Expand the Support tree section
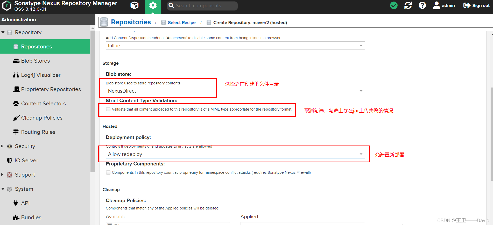The width and height of the screenshot is (493, 225). click(2, 175)
